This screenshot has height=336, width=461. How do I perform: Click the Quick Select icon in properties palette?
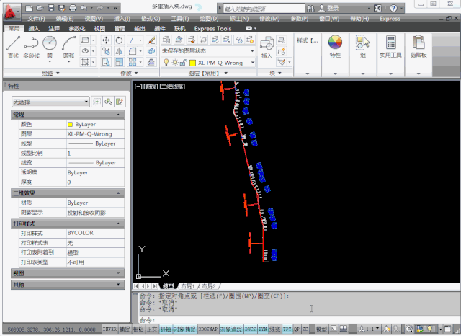tap(120, 102)
